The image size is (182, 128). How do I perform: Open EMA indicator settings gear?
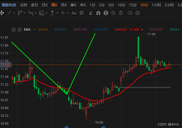pyautogui.click(x=14, y=29)
